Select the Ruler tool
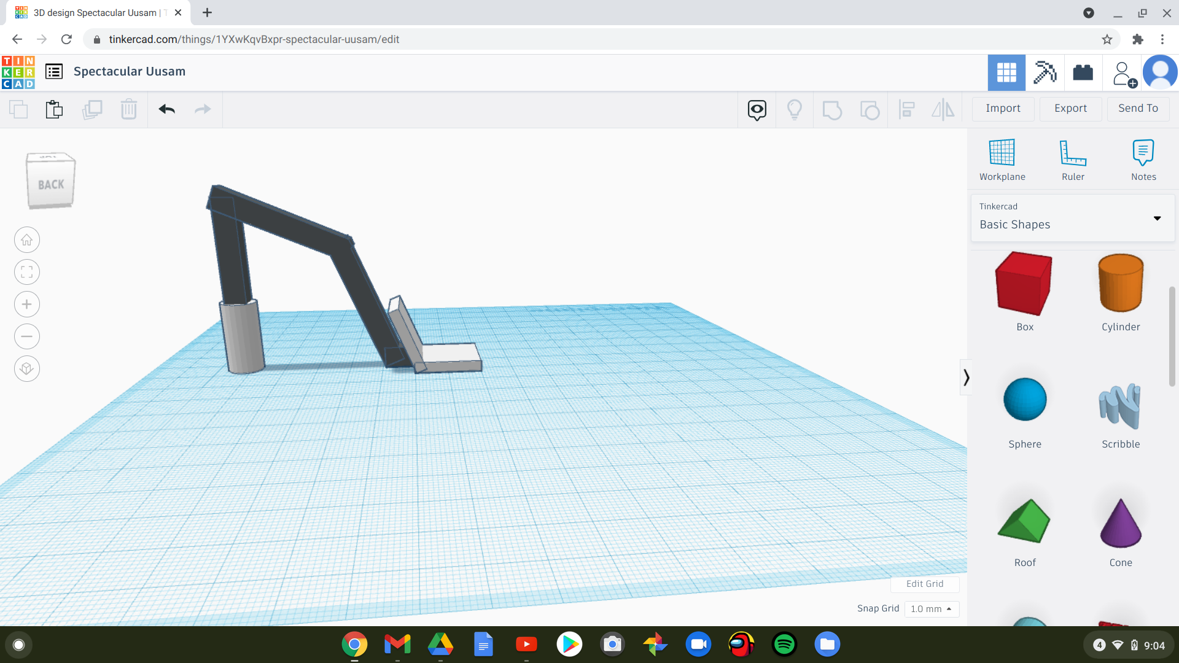Screen dimensions: 1179x663 1072,158
